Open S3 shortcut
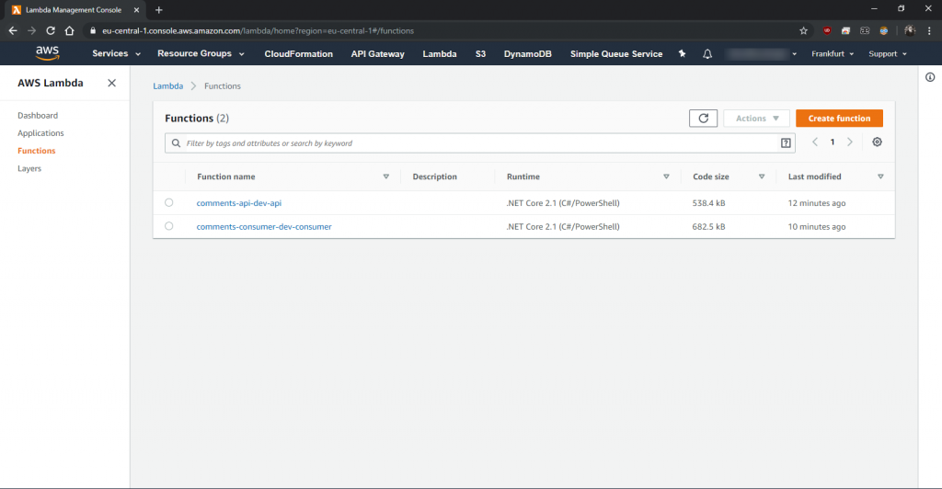 click(480, 54)
